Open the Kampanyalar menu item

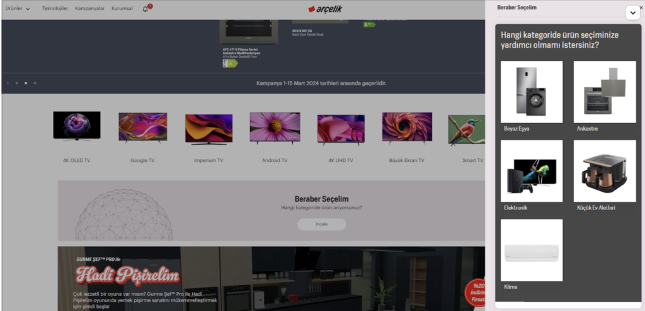click(x=89, y=9)
